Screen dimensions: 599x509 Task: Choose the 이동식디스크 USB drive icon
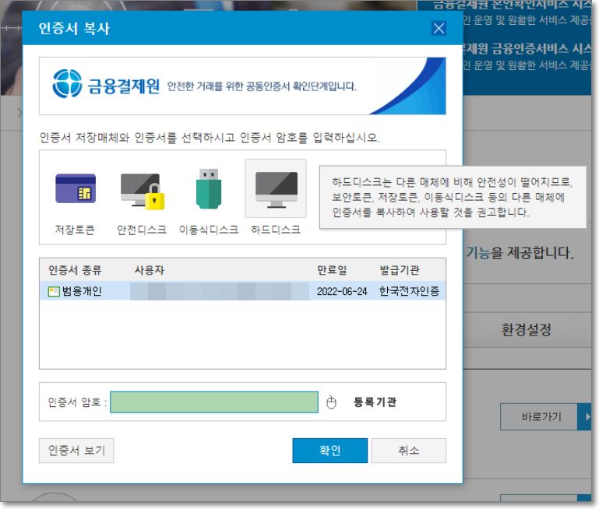click(209, 188)
